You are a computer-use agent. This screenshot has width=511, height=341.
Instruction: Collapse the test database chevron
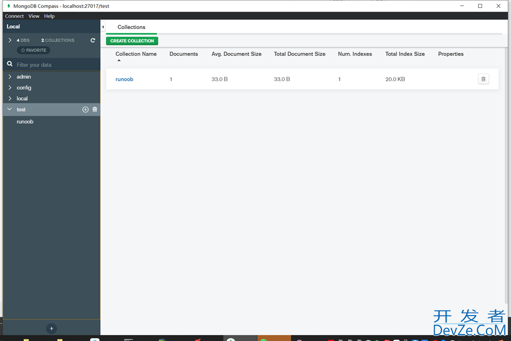(9, 110)
